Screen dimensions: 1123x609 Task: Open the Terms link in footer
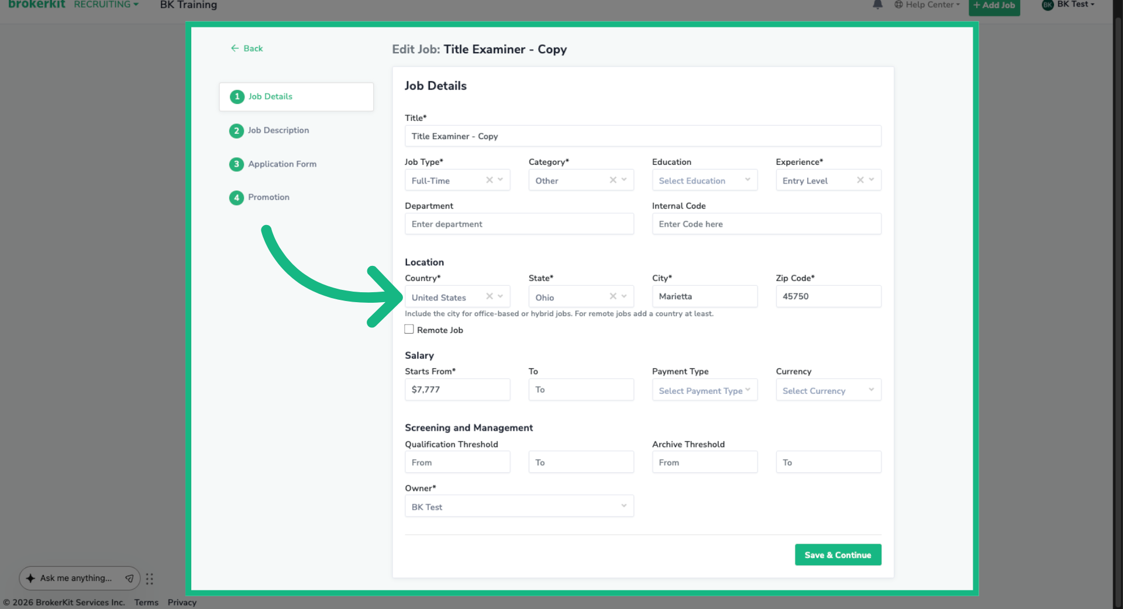146,603
